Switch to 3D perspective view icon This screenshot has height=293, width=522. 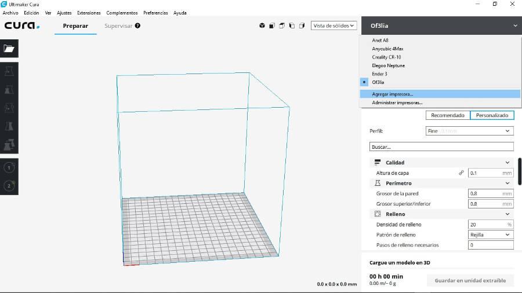pyautogui.click(x=262, y=25)
